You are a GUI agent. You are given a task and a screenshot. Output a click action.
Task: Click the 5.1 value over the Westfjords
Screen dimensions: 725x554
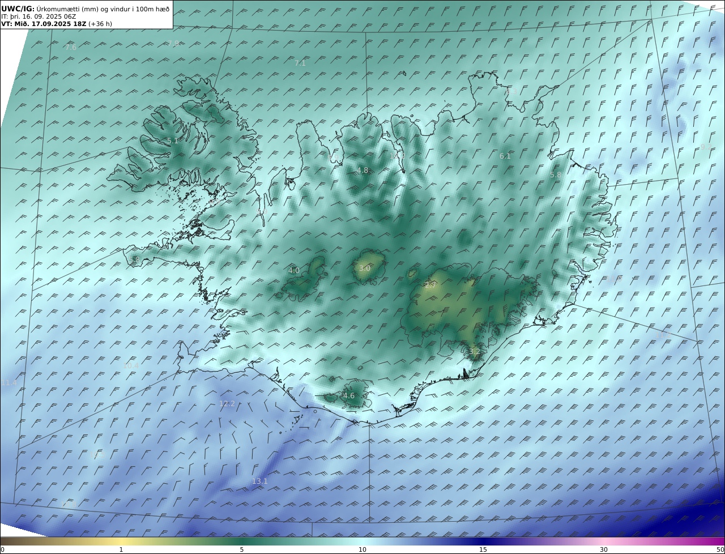click(172, 141)
